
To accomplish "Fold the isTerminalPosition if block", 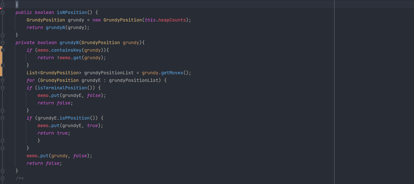I will tap(3, 88).
